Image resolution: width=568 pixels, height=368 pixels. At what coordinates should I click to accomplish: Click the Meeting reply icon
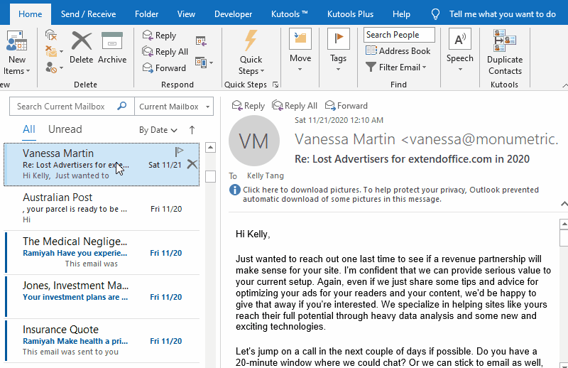coord(201,40)
